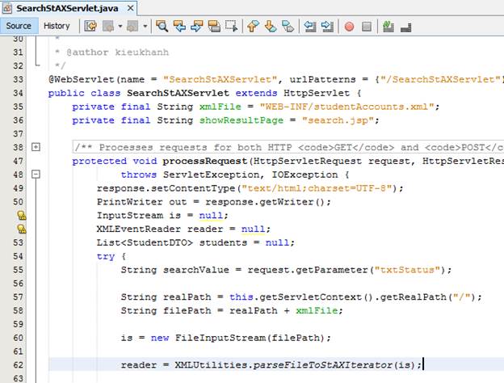Viewport: 504px width, 383px height.
Task: Toggle Highlight Search icon
Action: [x=214, y=26]
